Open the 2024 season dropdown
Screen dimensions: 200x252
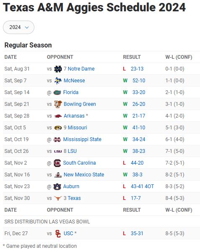tap(18, 27)
